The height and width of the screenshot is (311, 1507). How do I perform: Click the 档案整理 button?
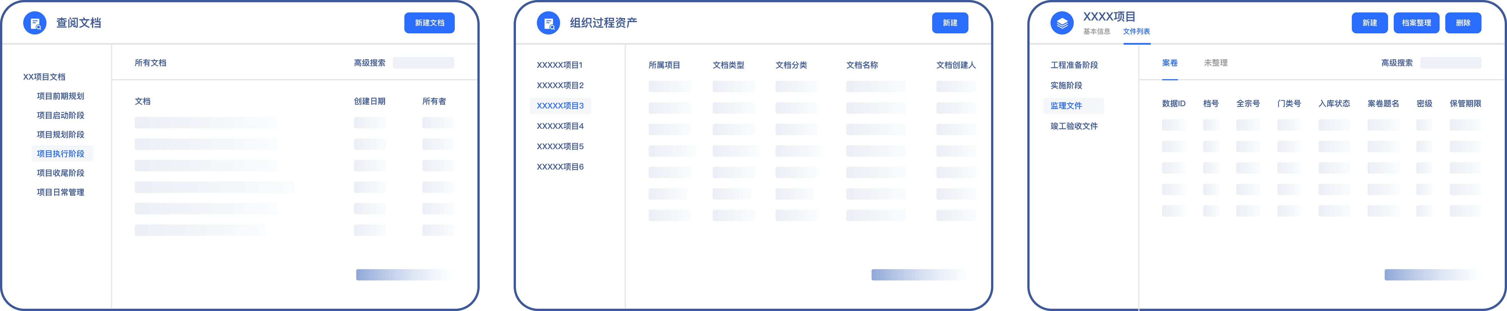tap(1416, 23)
